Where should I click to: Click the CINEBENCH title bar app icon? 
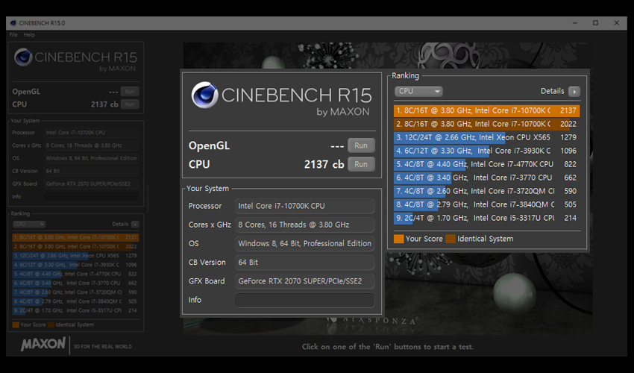tap(13, 23)
